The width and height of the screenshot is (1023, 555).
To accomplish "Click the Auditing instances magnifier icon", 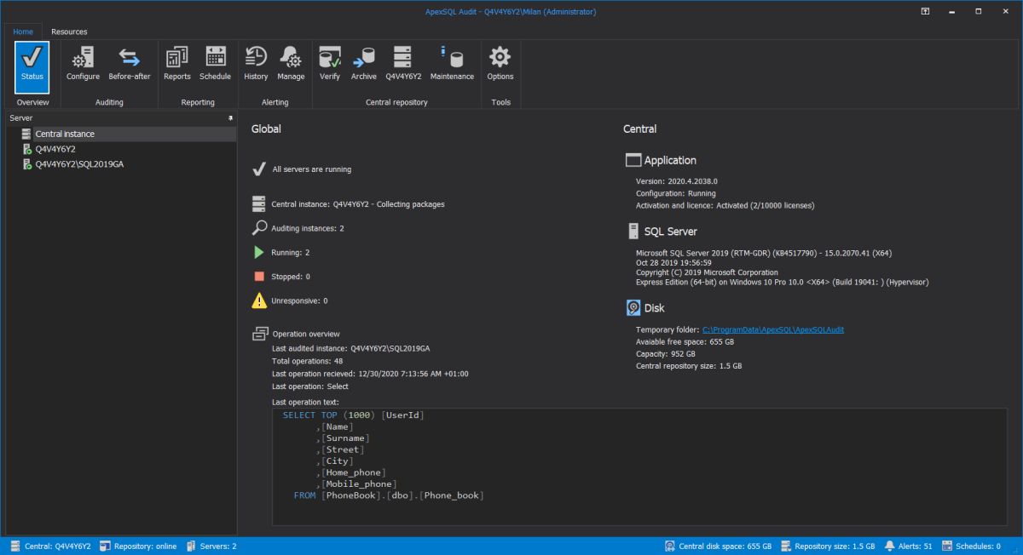I will point(260,228).
